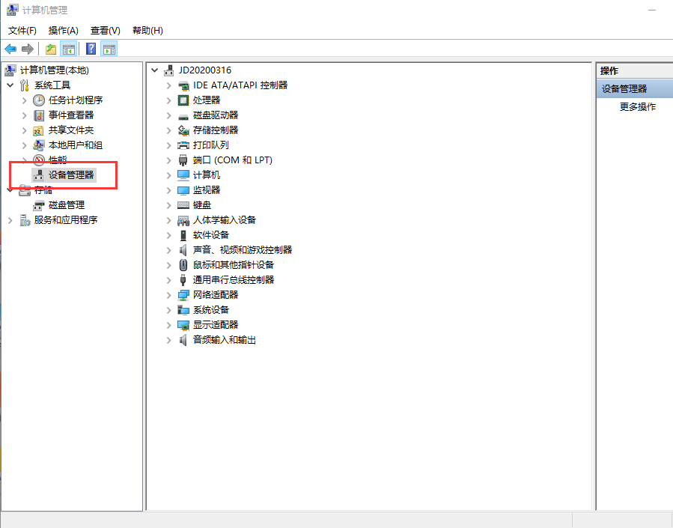Click the blue Help question mark icon
This screenshot has height=528, width=673.
[x=91, y=49]
